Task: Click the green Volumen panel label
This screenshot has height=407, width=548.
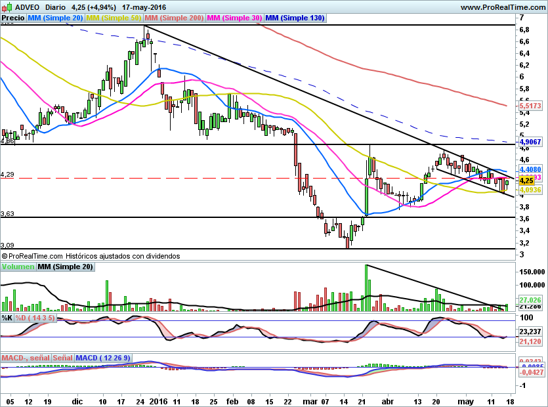Action: click(18, 267)
